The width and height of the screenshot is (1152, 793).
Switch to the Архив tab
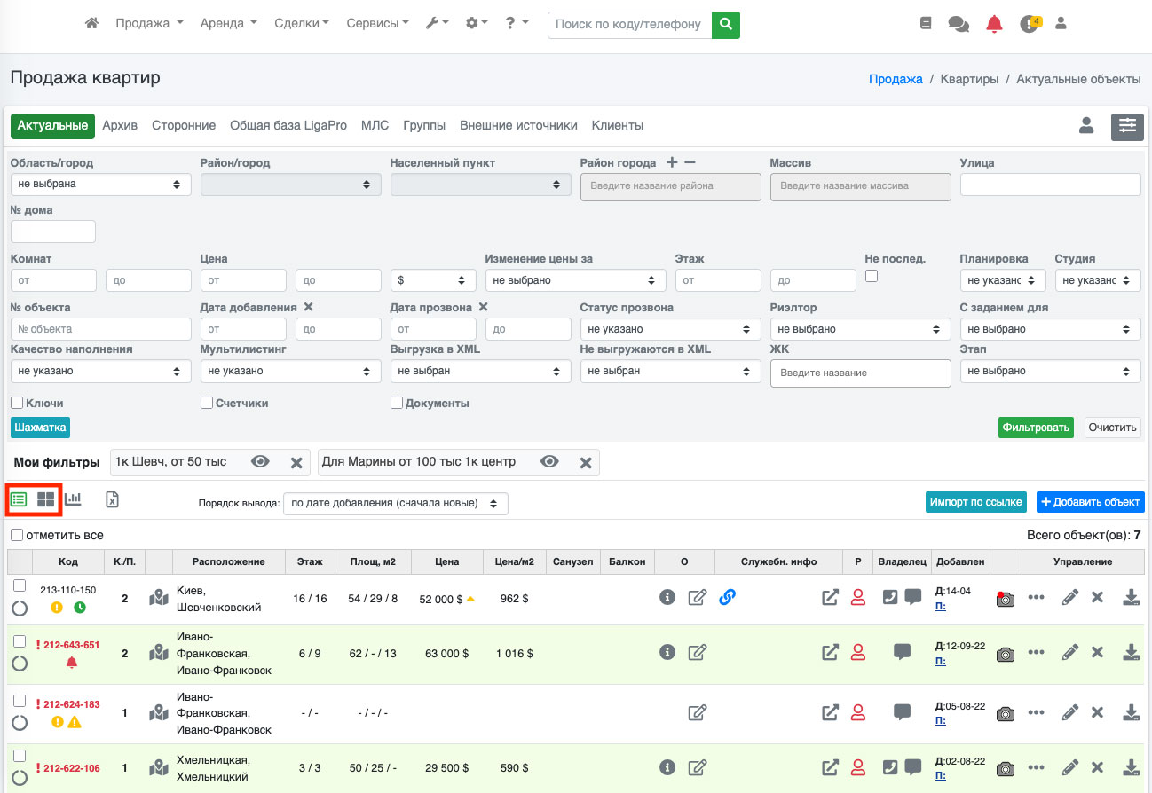pos(120,126)
